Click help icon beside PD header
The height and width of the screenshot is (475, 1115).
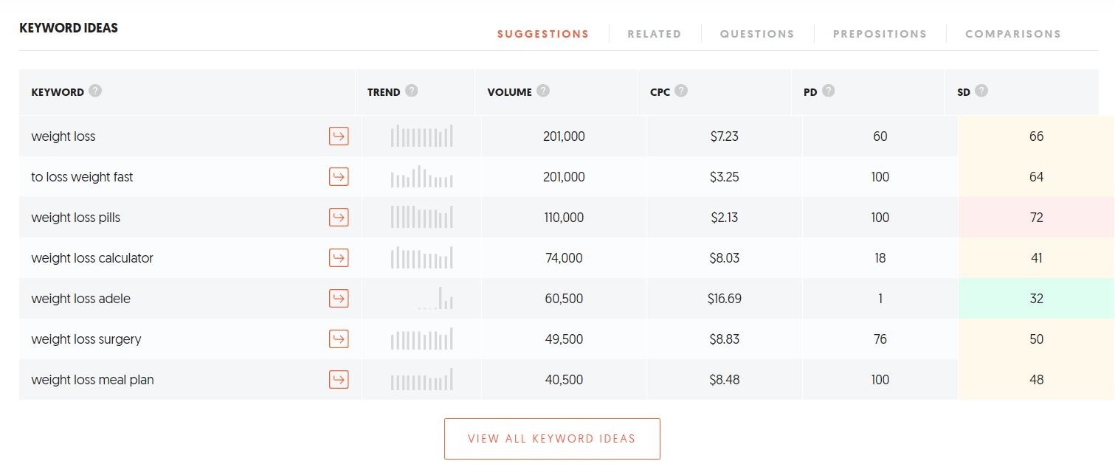[829, 91]
